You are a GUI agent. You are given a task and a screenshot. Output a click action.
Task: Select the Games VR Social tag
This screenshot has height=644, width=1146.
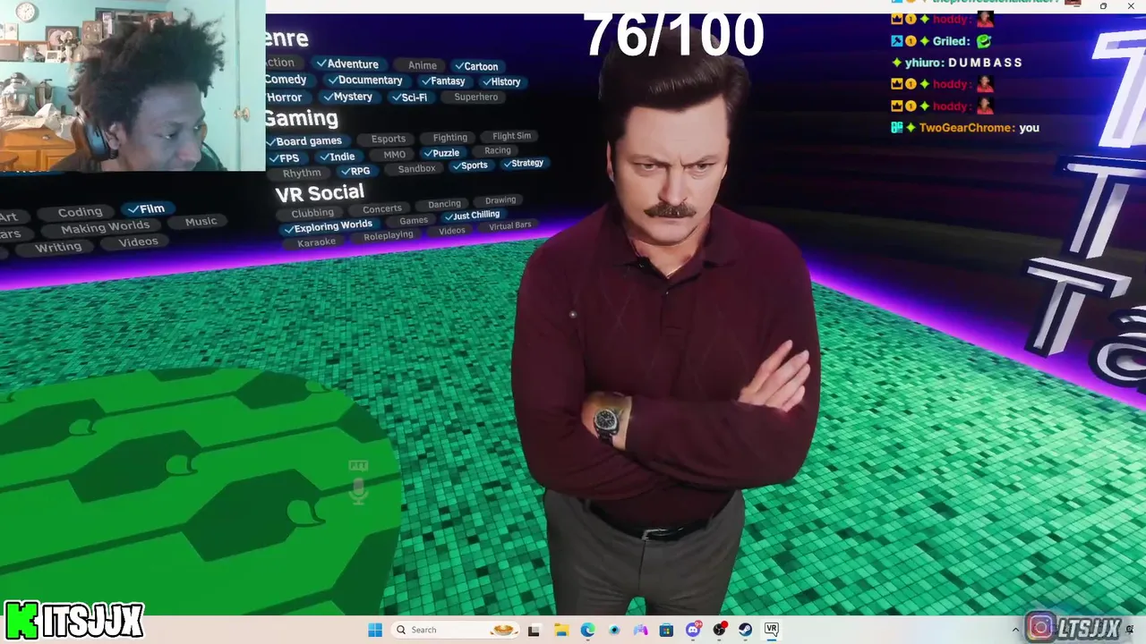coord(414,221)
